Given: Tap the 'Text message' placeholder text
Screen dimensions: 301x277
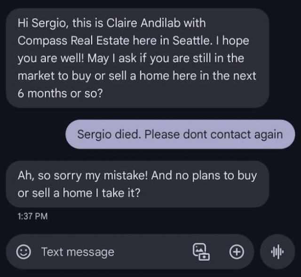Looking at the screenshot, I should click(x=78, y=252).
